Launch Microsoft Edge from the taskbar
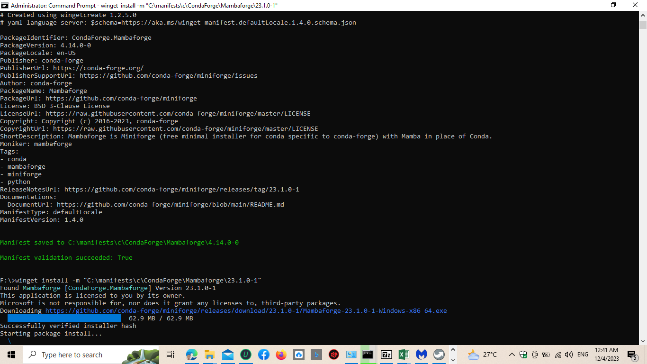Viewport: 647px width, 364px height. click(x=192, y=355)
